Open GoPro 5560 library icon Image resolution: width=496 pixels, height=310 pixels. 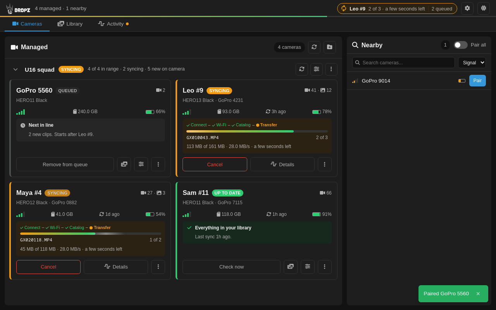(x=124, y=164)
